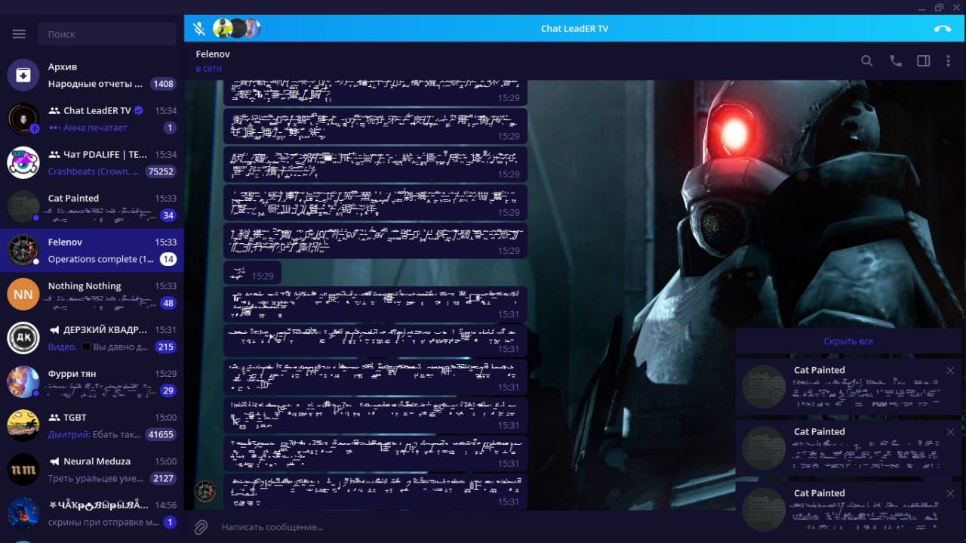Search within the Felenov chat
The height and width of the screenshot is (543, 966).
point(867,61)
